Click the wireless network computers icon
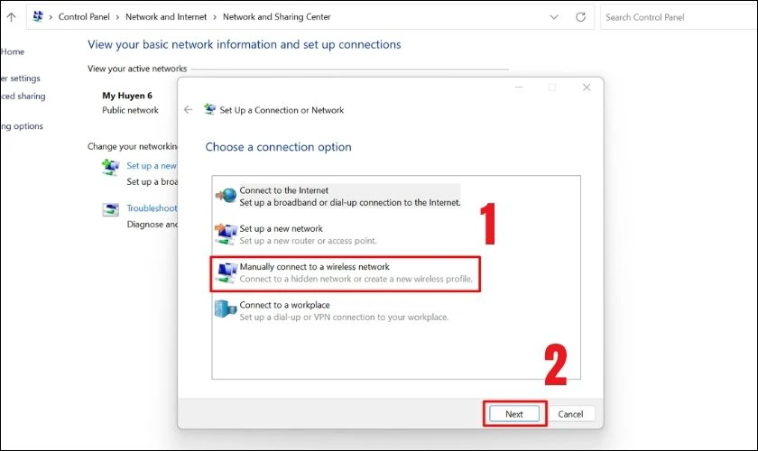Screen dimensions: 758x451 tap(226, 272)
